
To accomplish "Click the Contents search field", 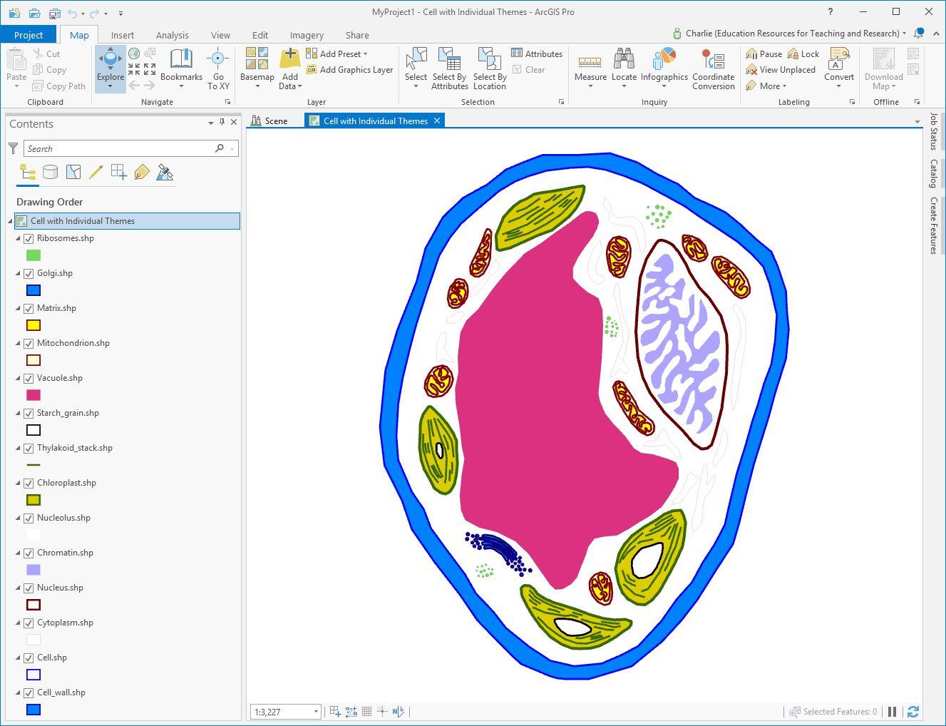I will [119, 148].
